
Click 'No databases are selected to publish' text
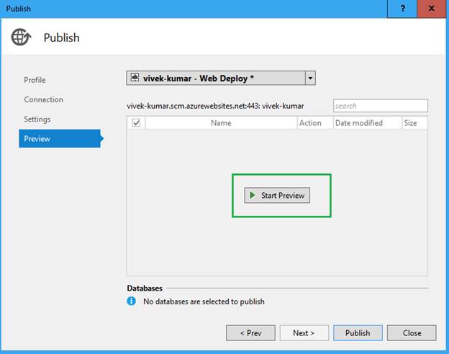click(204, 301)
